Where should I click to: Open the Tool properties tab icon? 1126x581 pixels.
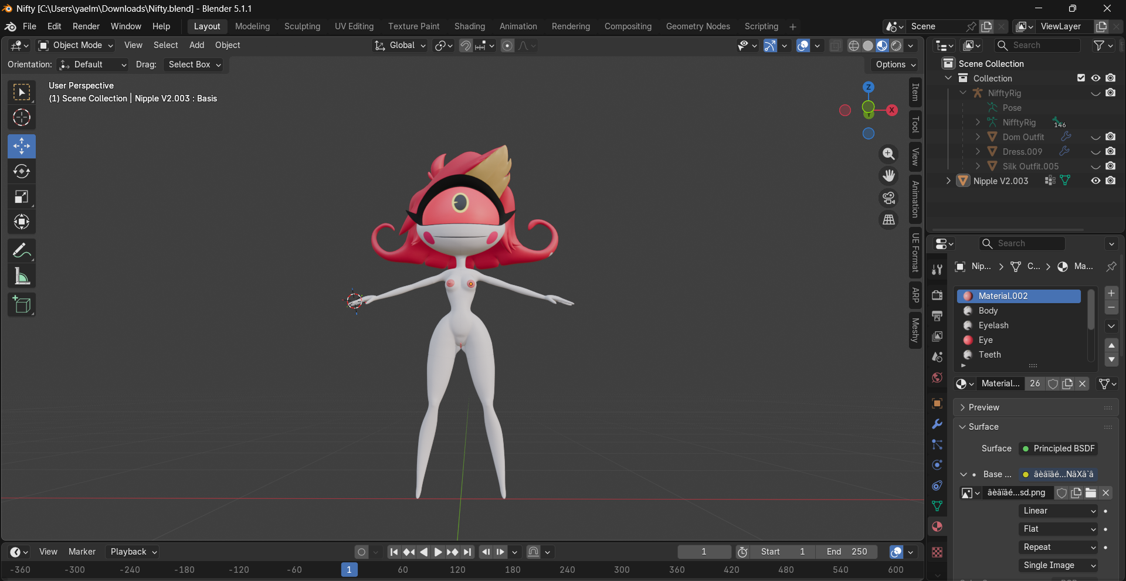937,270
